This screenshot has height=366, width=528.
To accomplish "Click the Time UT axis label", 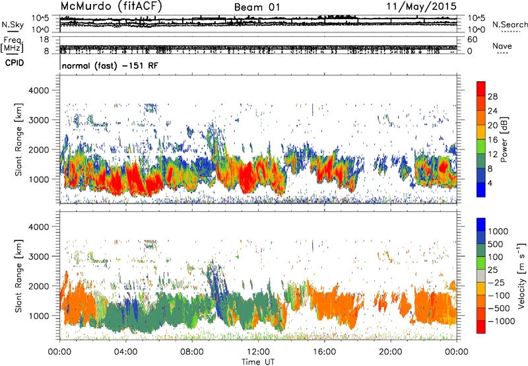I will tap(258, 362).
